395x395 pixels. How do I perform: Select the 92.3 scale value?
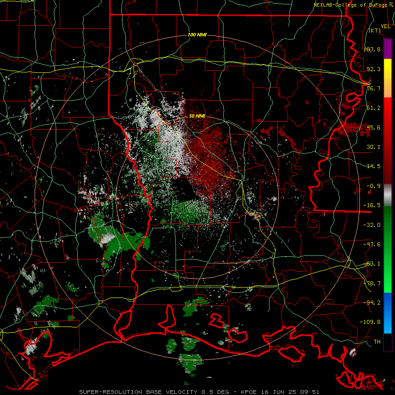373,69
